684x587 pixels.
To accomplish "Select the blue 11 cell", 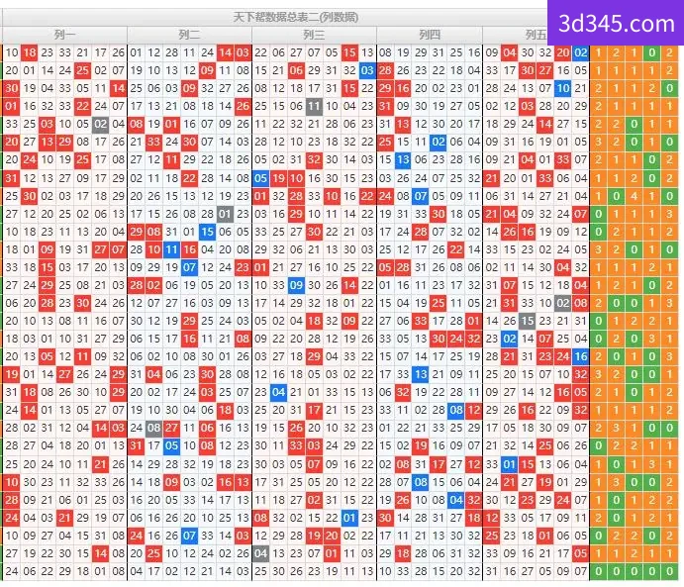I will pos(171,249).
